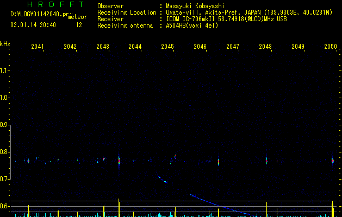The height and width of the screenshot is (217, 342).
Task: Click the 0.7 kHz axis label
Action: pyautogui.click(x=4, y=179)
